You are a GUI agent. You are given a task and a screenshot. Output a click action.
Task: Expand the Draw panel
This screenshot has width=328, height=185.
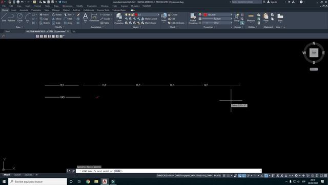[19, 27]
